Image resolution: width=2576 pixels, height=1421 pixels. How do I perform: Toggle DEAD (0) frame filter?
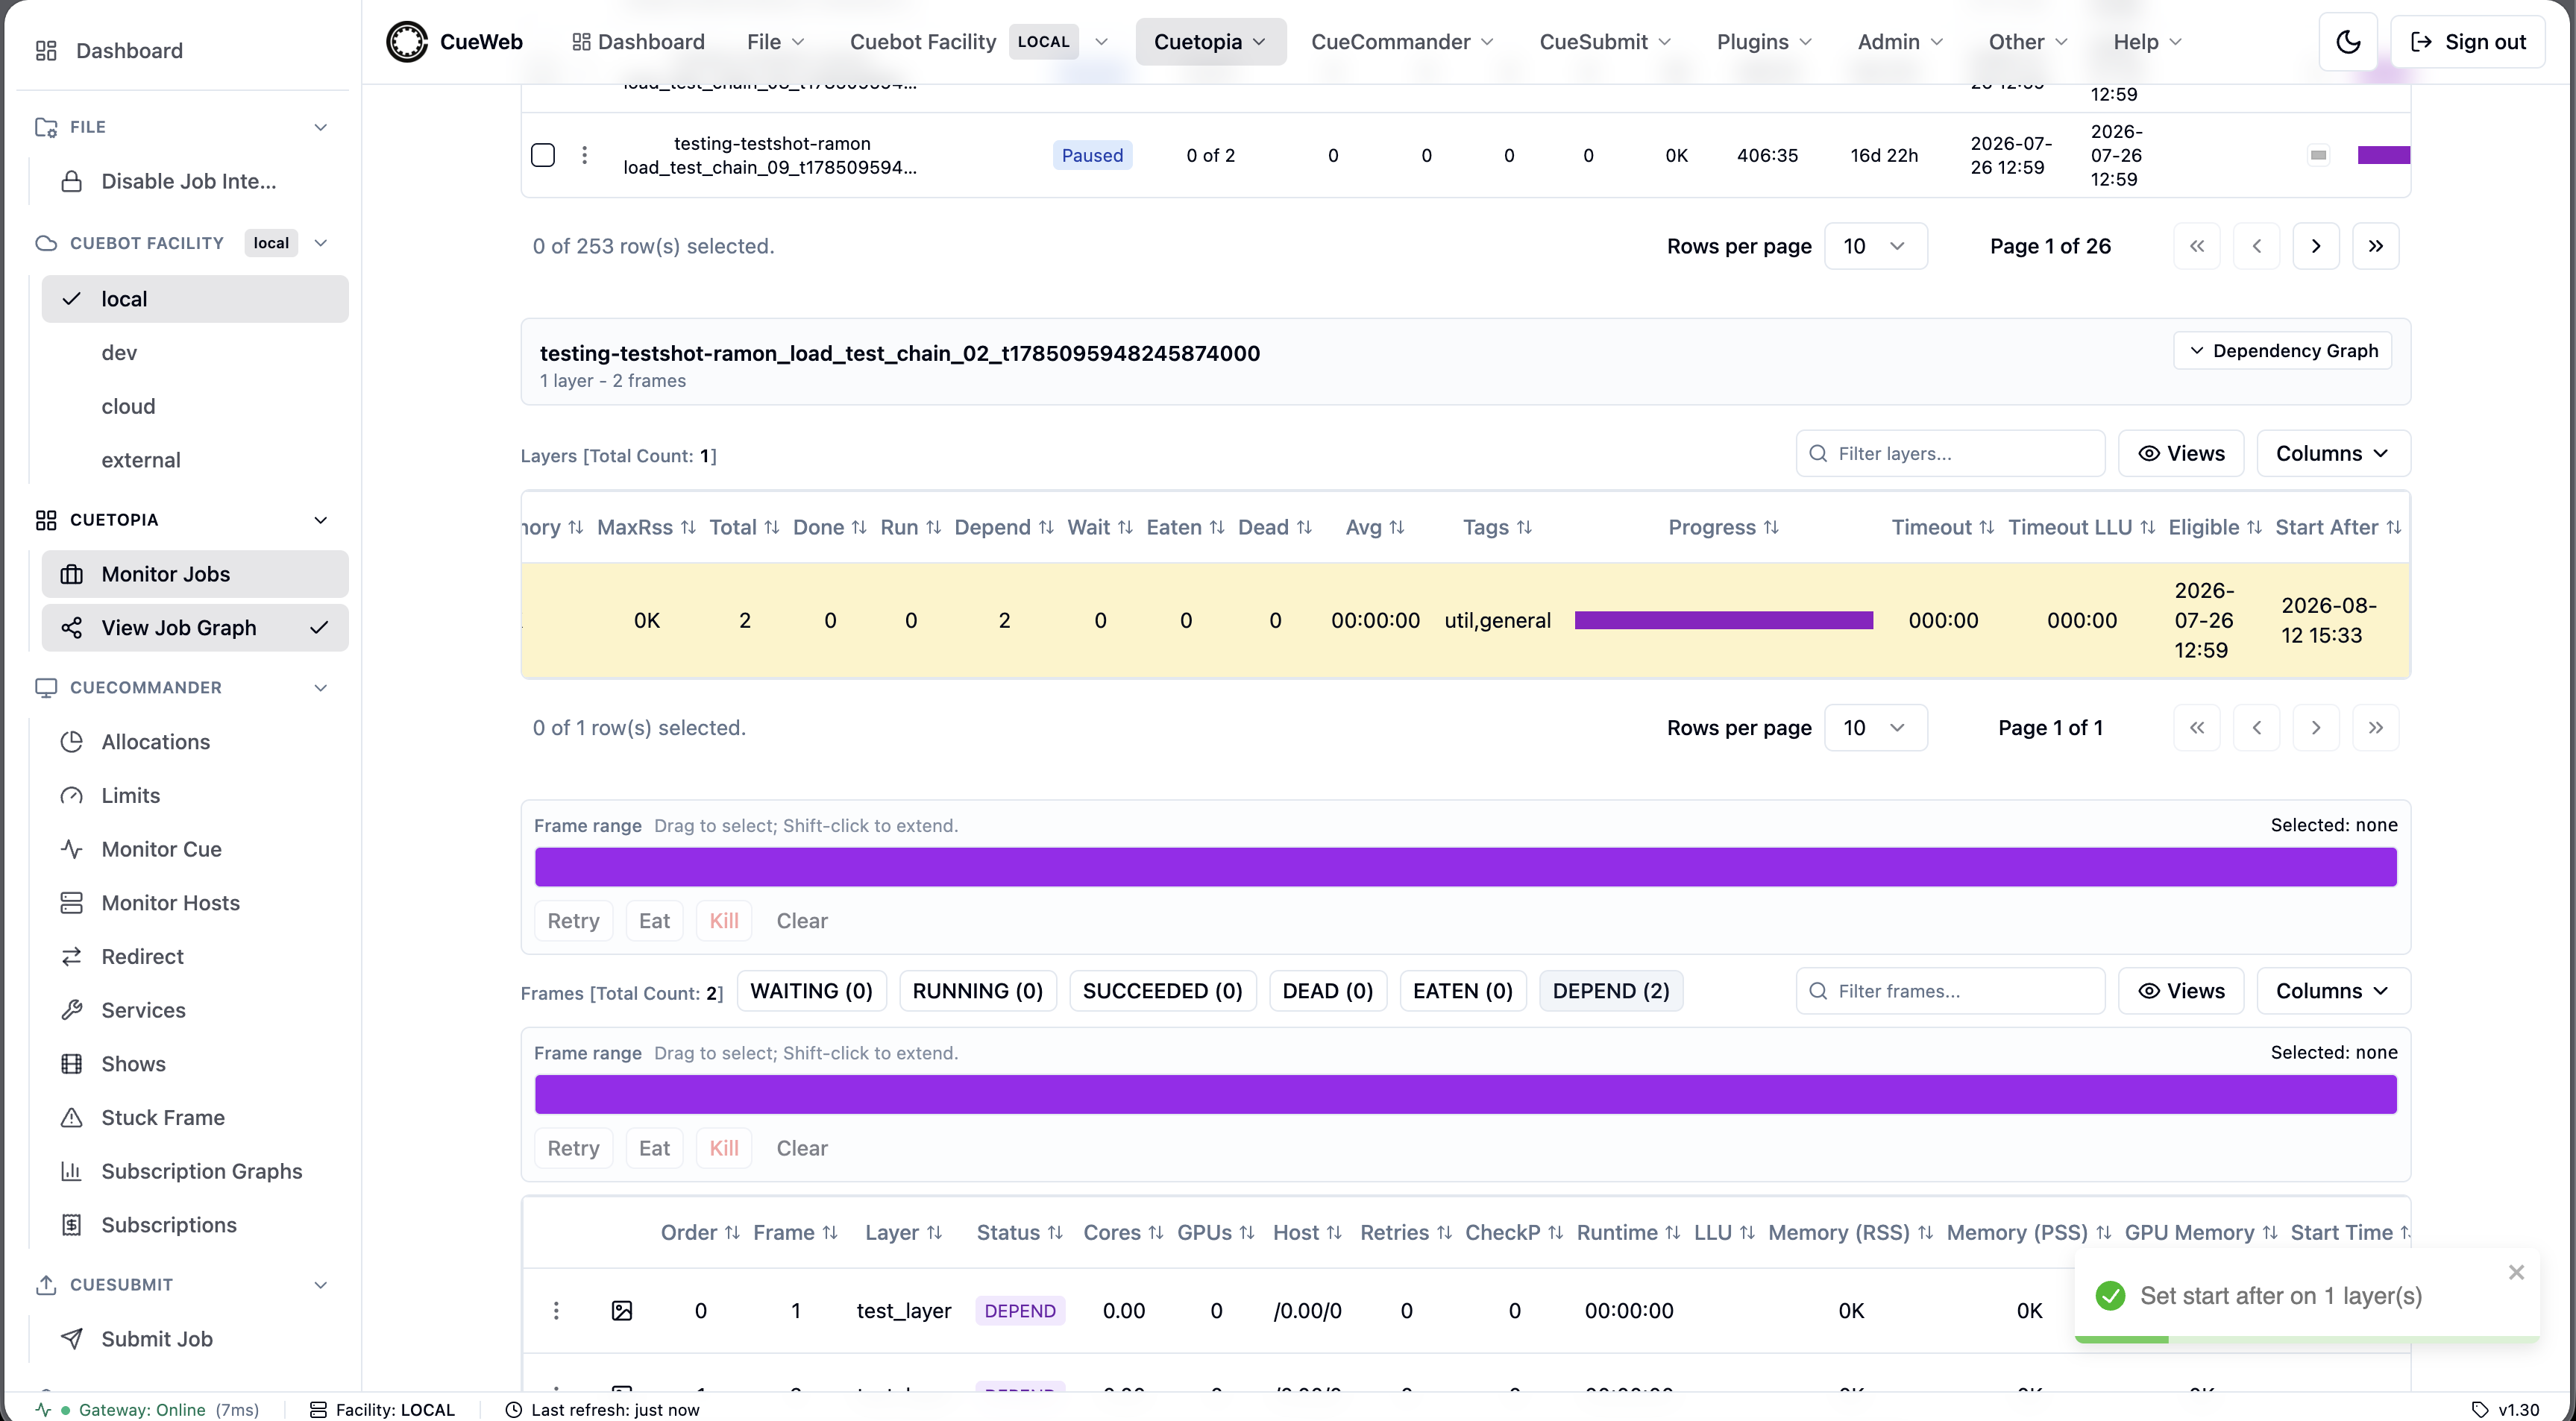pos(1327,991)
